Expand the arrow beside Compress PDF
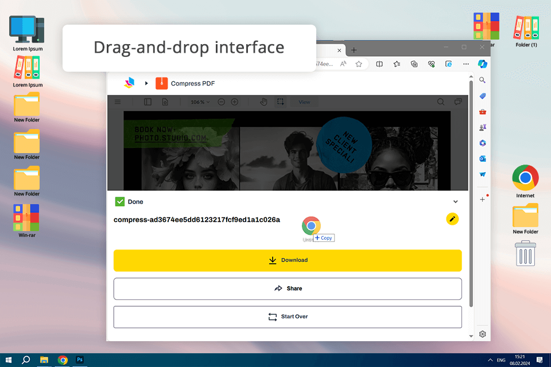Screen dimensions: 551x367 pos(146,83)
